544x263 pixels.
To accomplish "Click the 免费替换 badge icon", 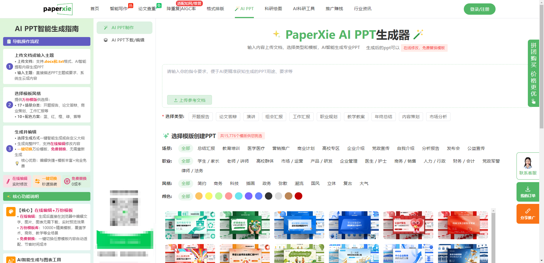I will click(67, 181).
